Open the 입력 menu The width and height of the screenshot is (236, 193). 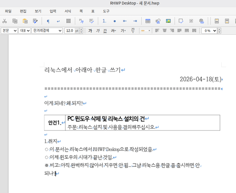(53, 11)
